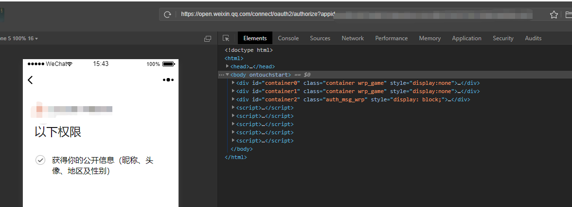The width and height of the screenshot is (572, 207).
Task: Open the Performance tab
Action: (392, 38)
